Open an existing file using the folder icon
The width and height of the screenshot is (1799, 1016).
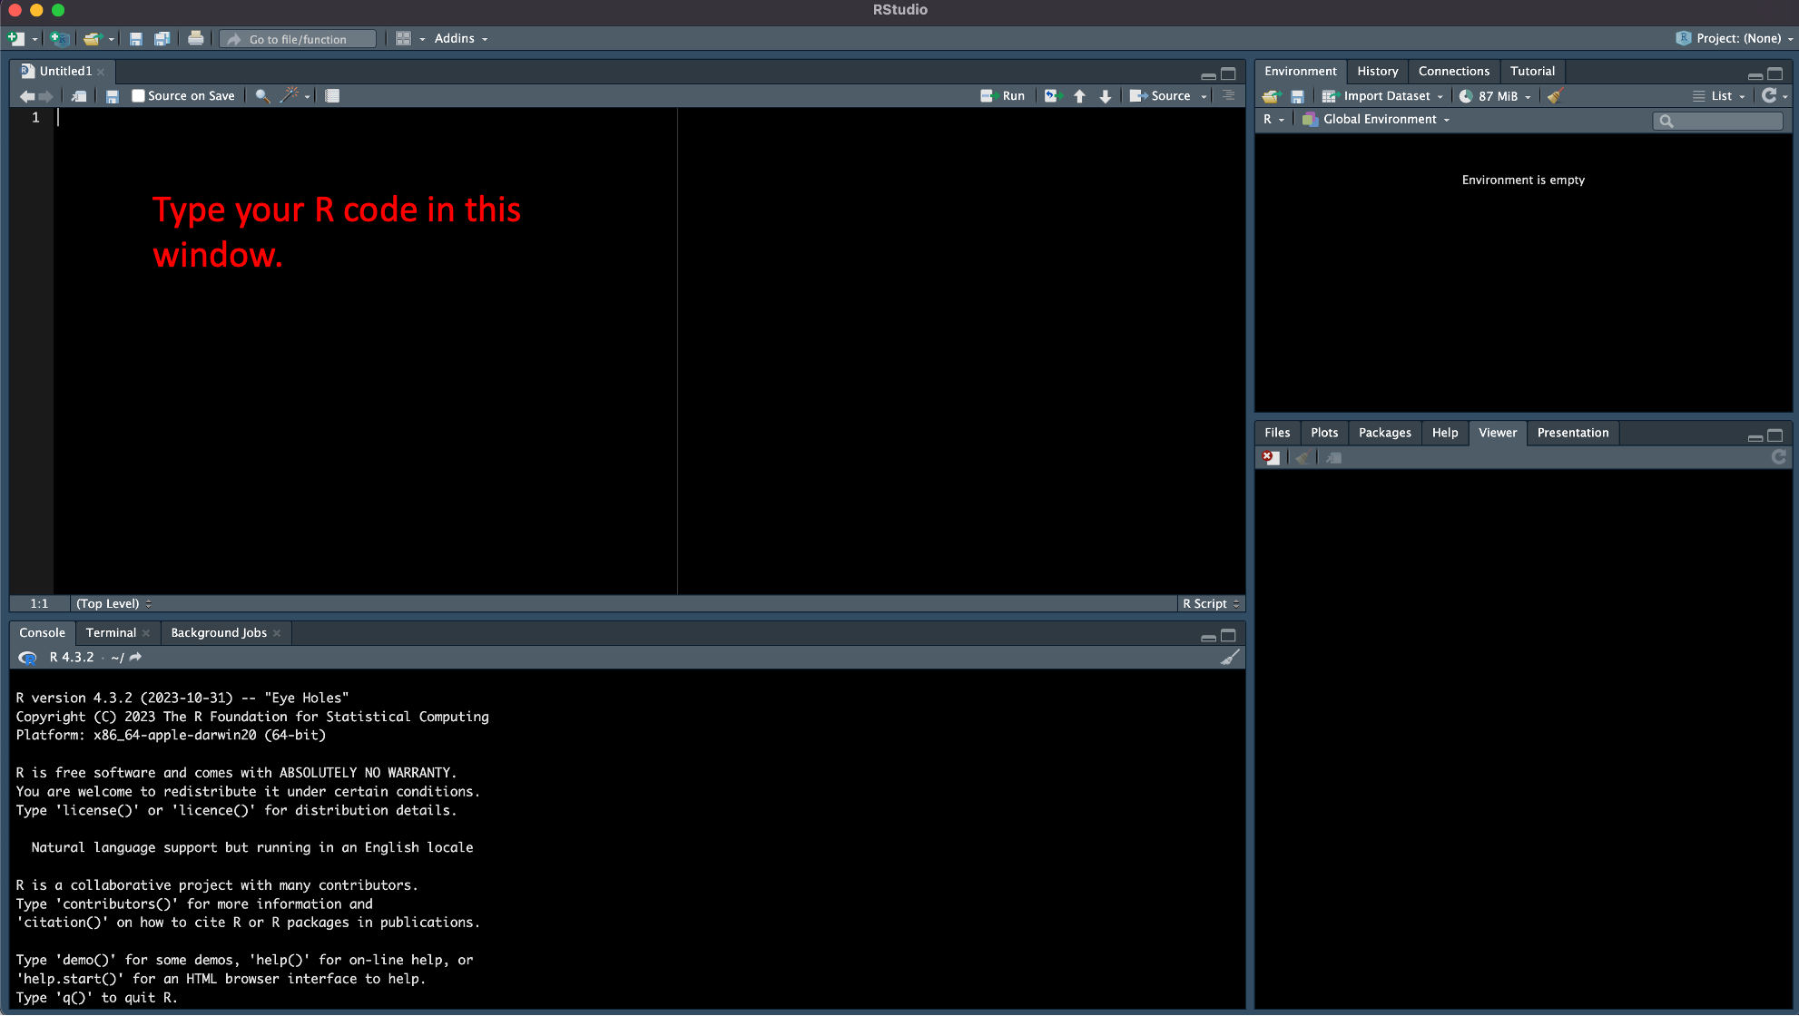coord(92,38)
